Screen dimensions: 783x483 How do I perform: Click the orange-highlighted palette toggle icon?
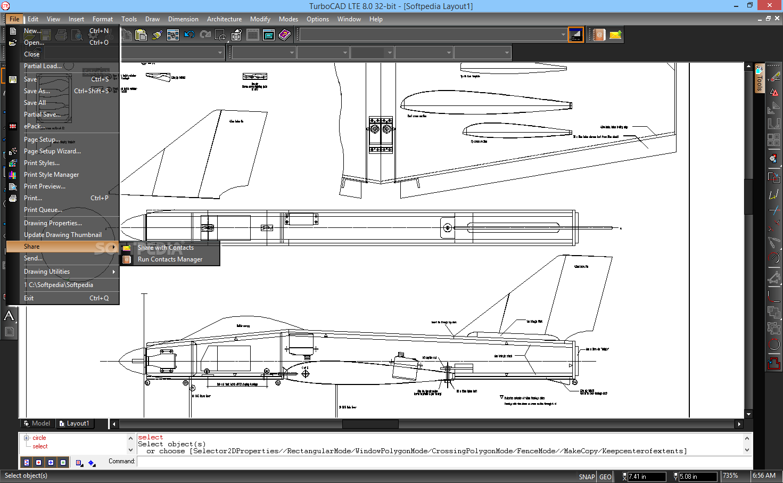[x=575, y=35]
